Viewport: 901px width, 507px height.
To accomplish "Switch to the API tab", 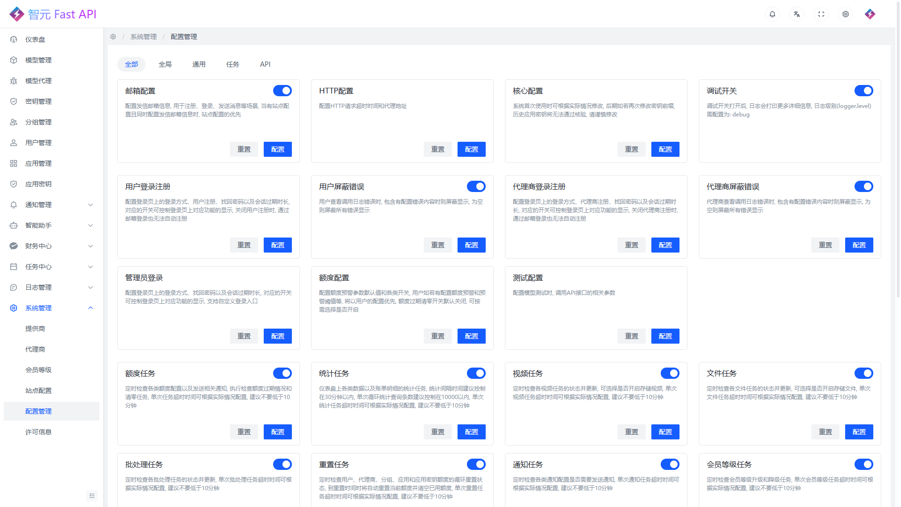I will pyautogui.click(x=265, y=64).
